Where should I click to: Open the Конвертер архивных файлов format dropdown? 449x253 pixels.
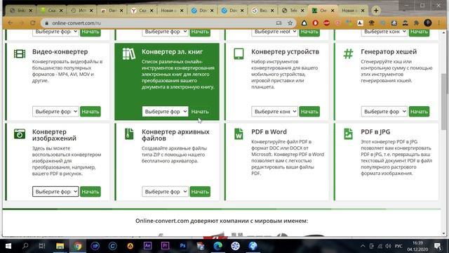166,191
